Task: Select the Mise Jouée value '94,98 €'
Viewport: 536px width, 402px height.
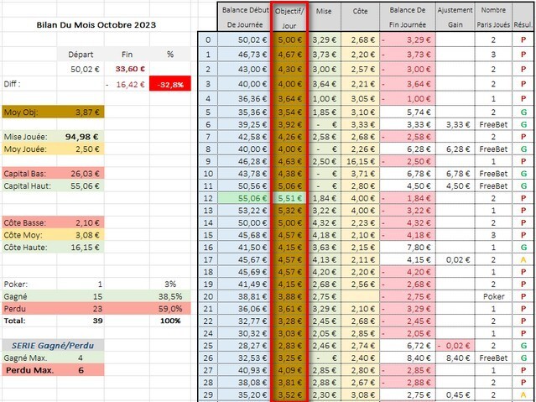Action: point(81,137)
